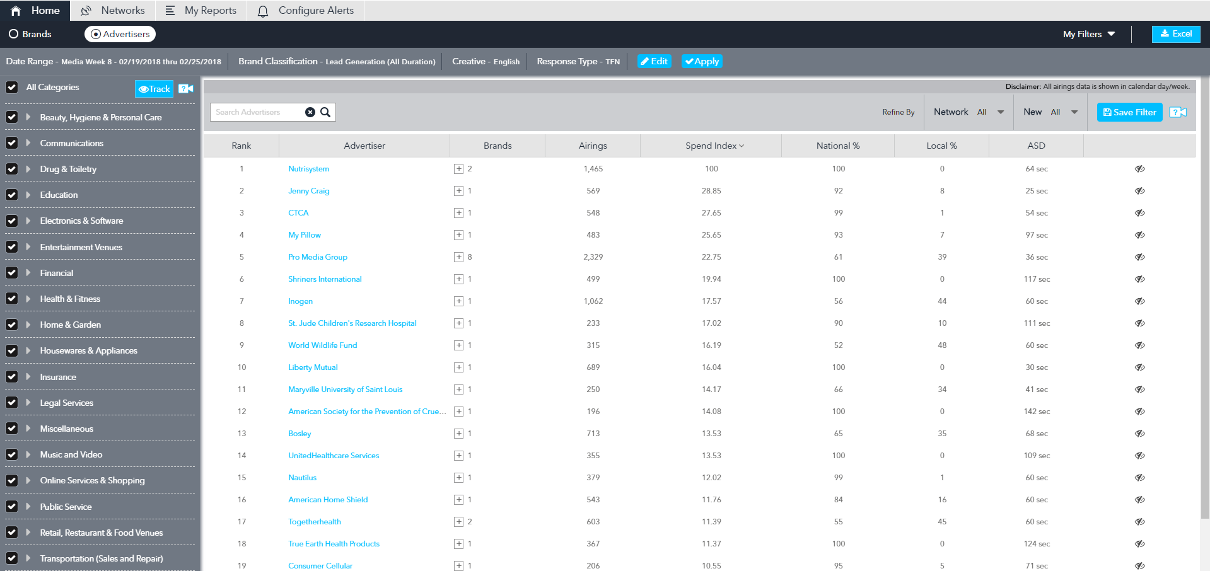Uncheck Beauty, Hygiene & Personal Care checkbox
Viewport: 1210px width, 571px height.
[x=11, y=117]
